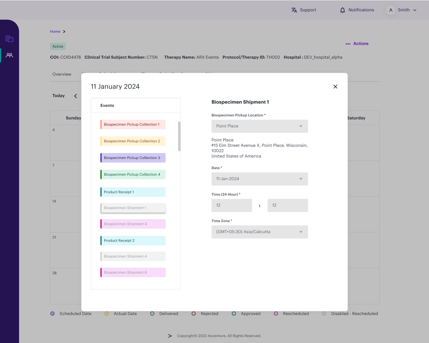Select the Biospecimen Pickup Collection 1 event
Screen dimensions: 429x343
coord(133,124)
